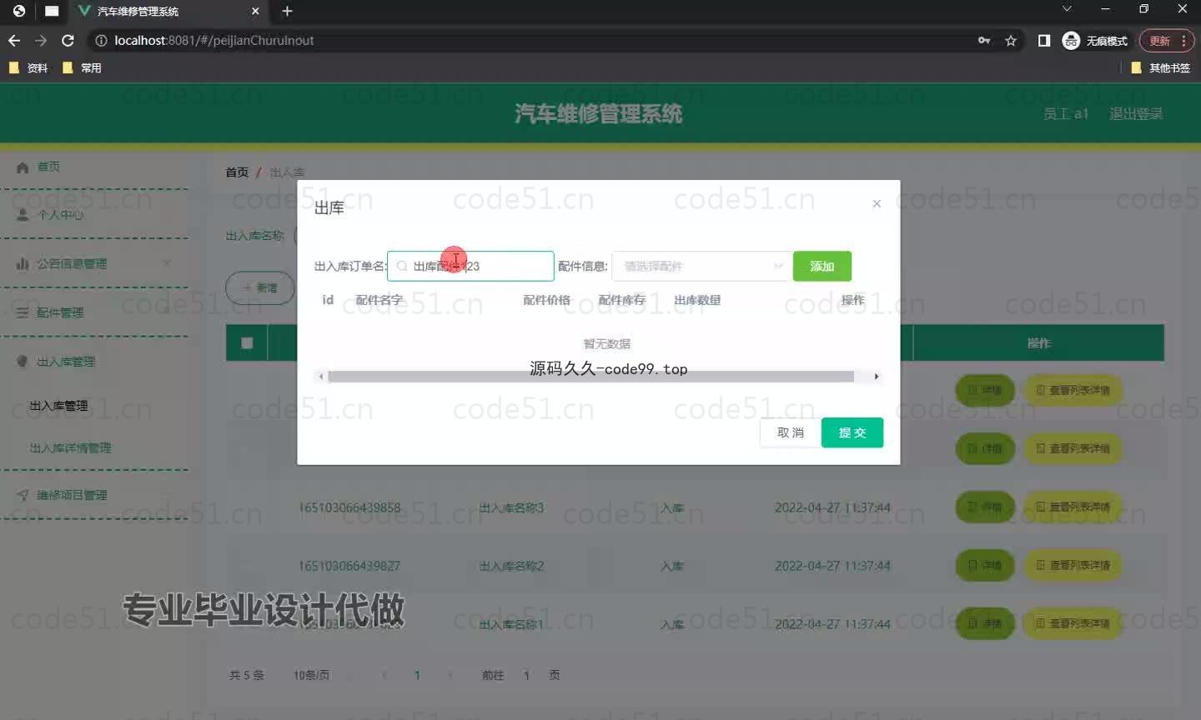Expand the 公告信息管理 sidebar menu
This screenshot has width=1201, height=720.
(x=94, y=263)
